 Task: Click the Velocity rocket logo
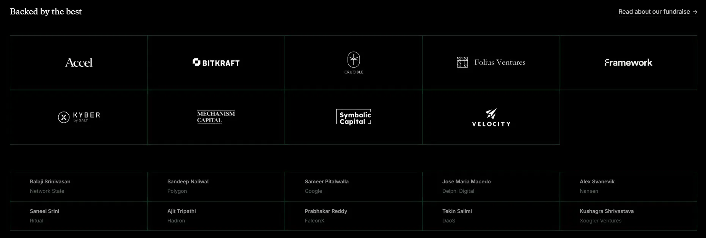(x=491, y=117)
